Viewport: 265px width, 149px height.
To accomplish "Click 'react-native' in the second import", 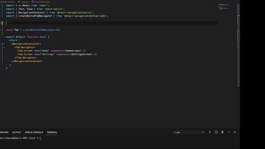I will [x=53, y=9].
